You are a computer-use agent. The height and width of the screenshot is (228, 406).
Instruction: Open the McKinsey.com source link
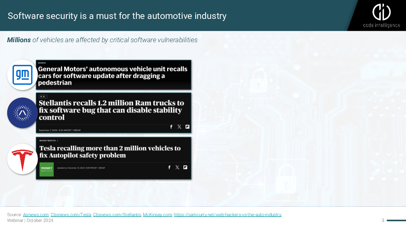157,215
